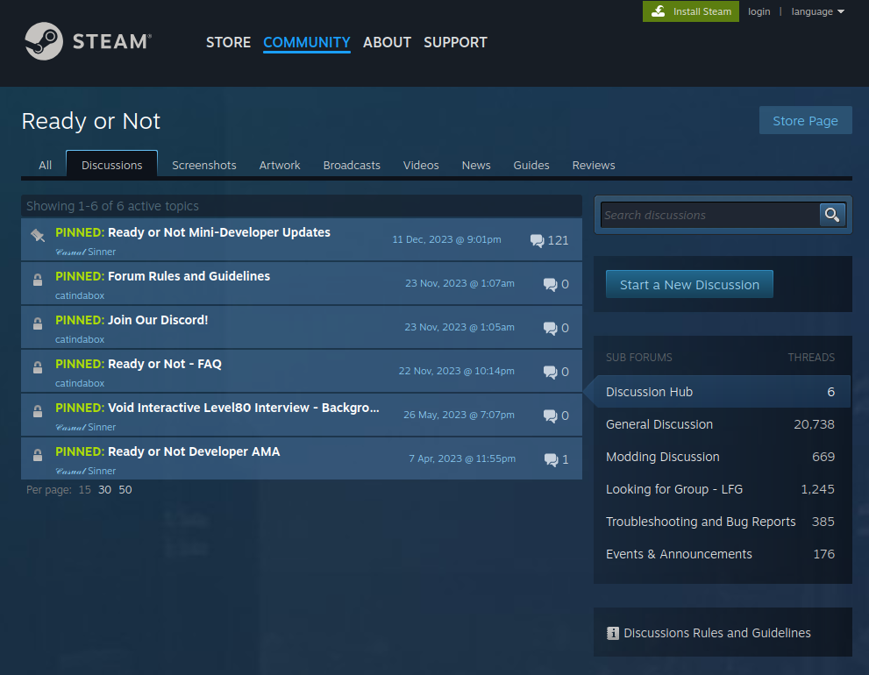Open the language dropdown
This screenshot has height=675, width=869.
tap(817, 11)
